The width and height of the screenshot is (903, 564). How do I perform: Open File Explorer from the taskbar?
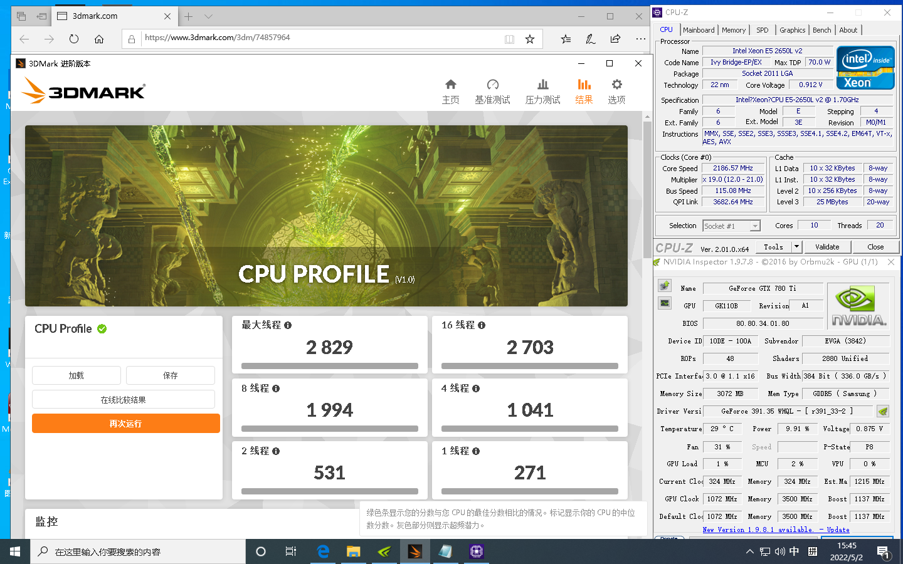tap(354, 551)
